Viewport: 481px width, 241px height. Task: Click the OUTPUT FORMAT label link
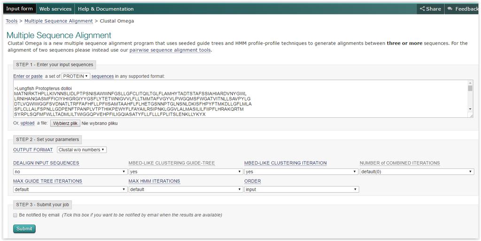[x=33, y=150]
